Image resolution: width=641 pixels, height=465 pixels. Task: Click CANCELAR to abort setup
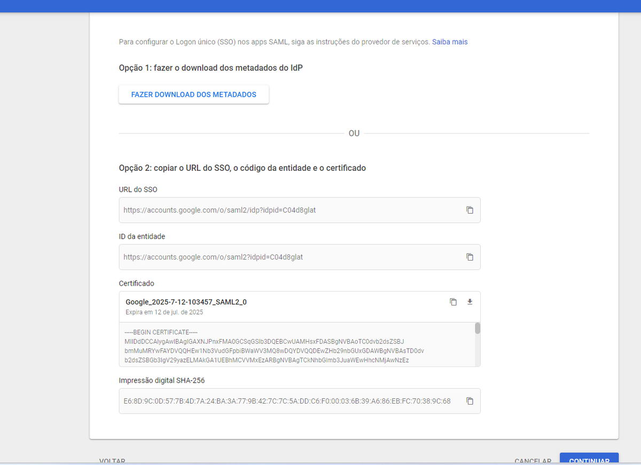tap(533, 461)
